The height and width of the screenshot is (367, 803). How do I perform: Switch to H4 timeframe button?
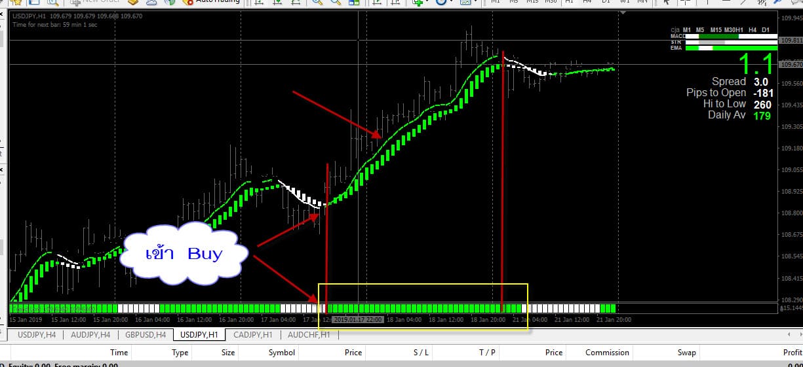[587, 2]
